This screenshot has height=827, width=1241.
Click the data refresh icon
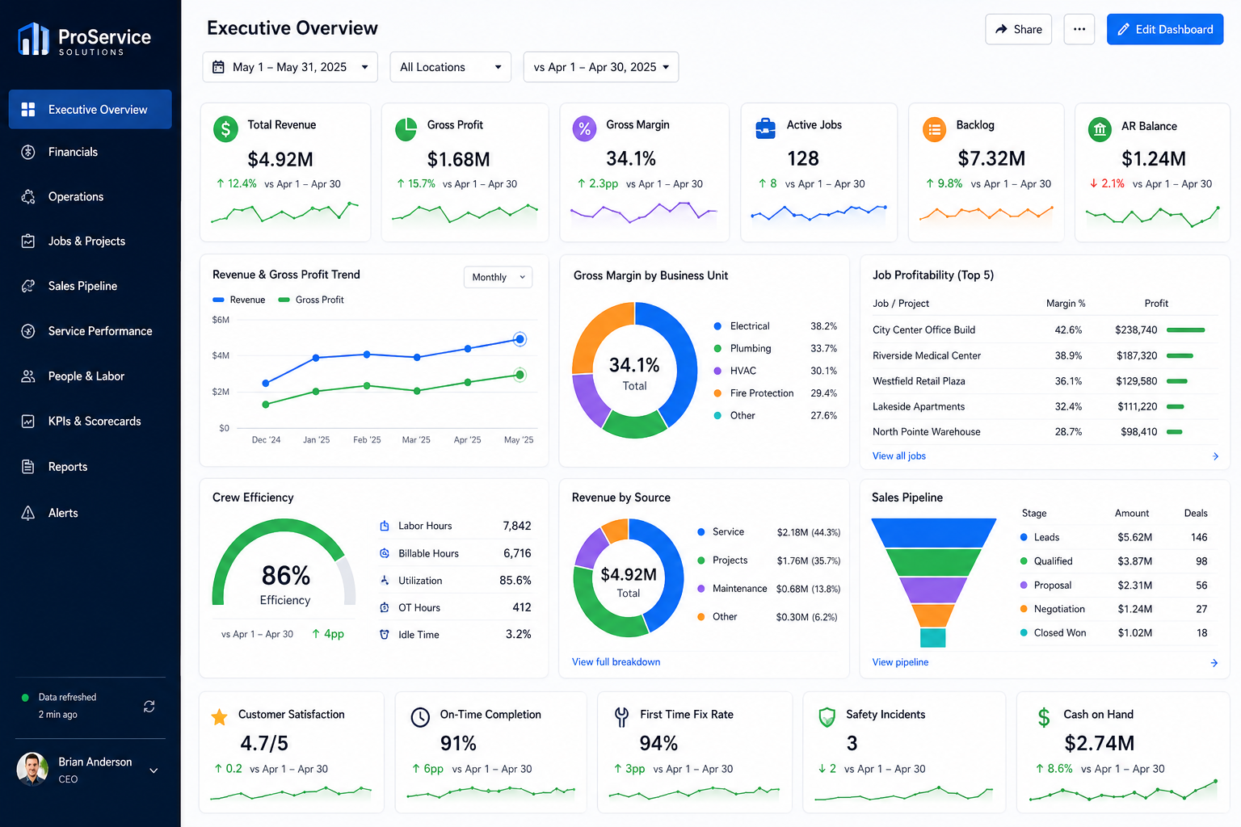coord(149,706)
